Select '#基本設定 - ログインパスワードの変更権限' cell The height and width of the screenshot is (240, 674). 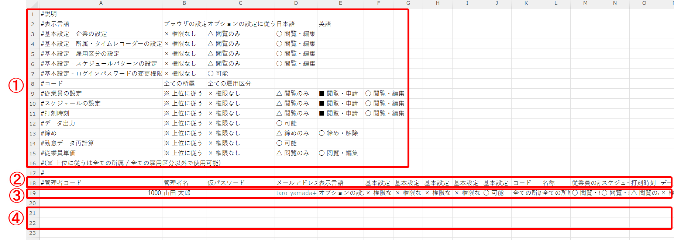(x=101, y=74)
